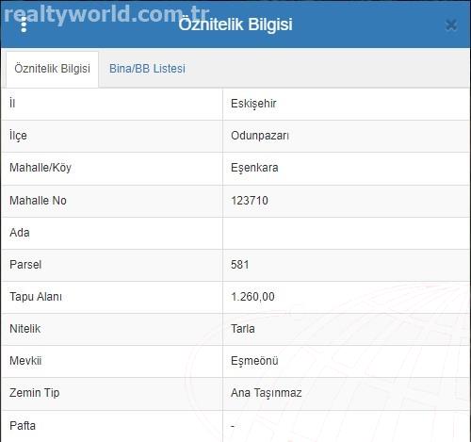
Task: Click the empty Ada value cell
Action: pos(346,233)
